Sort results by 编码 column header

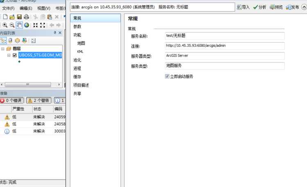tap(59, 109)
